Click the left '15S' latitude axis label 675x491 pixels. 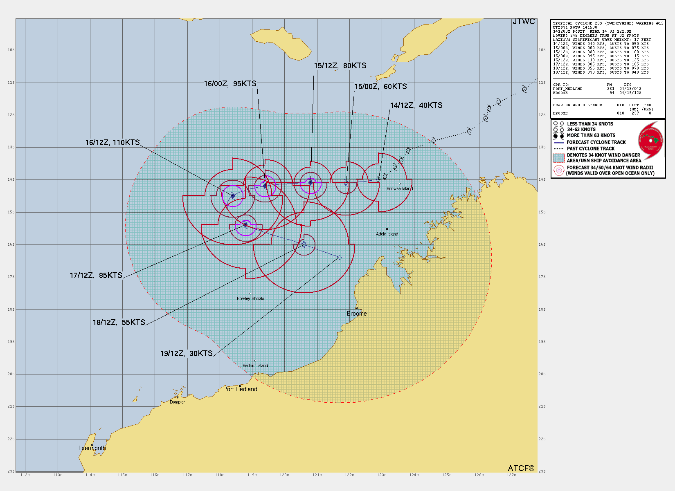11,212
